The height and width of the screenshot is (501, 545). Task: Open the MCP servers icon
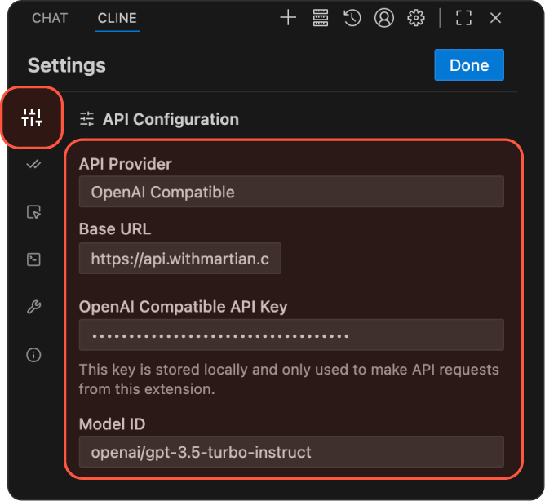click(321, 18)
